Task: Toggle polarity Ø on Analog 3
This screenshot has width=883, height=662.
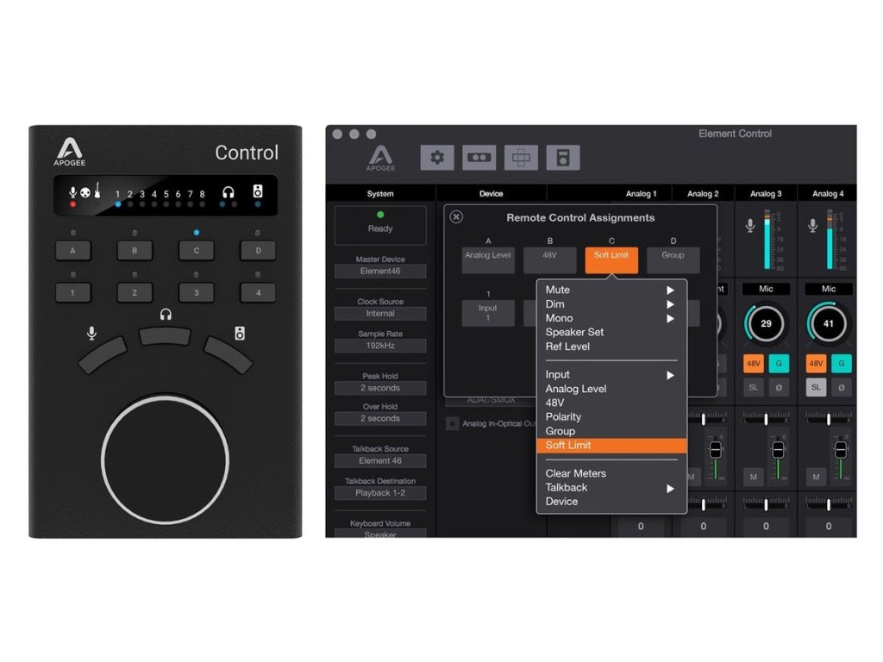Action: [779, 387]
